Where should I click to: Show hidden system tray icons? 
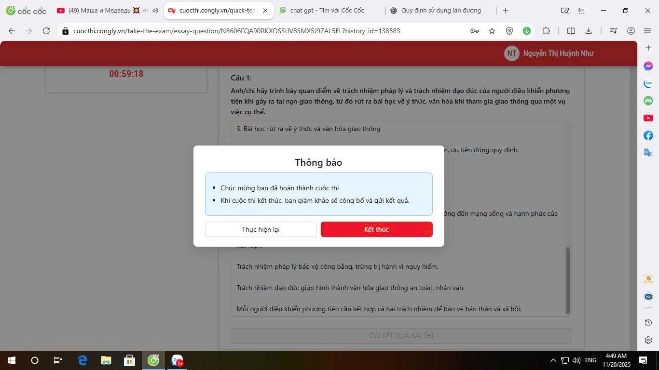[553, 360]
